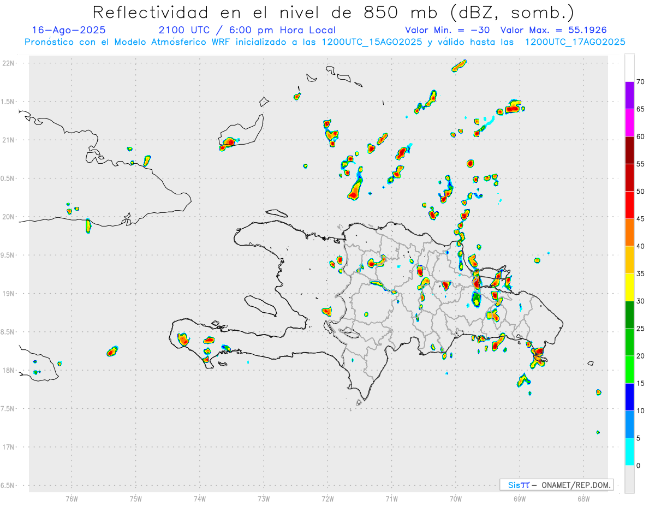Click the longitude axis label '70W'
Viewport: 655px width, 506px height.
click(x=456, y=498)
